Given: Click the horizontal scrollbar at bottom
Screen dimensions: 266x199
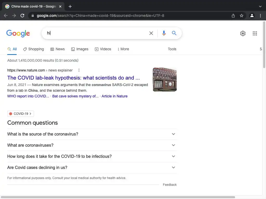Looking at the screenshot, I should 118,197.
